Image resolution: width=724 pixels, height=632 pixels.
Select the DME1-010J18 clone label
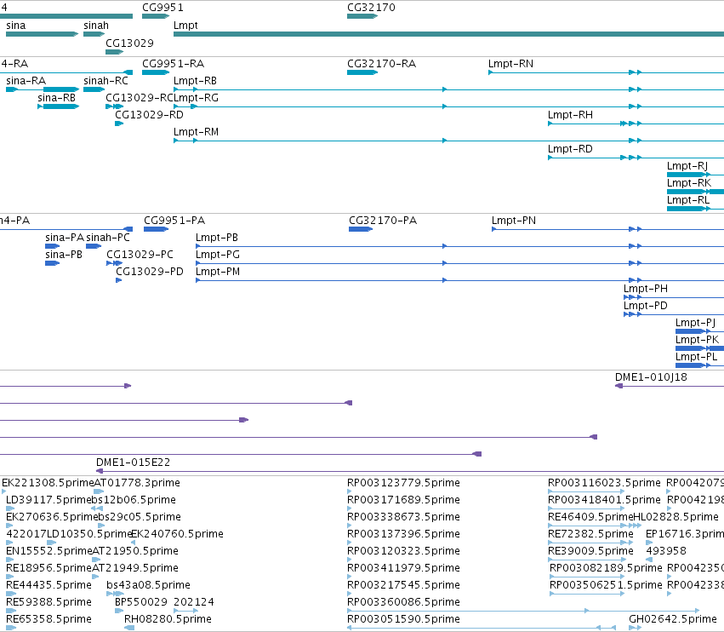pos(651,377)
